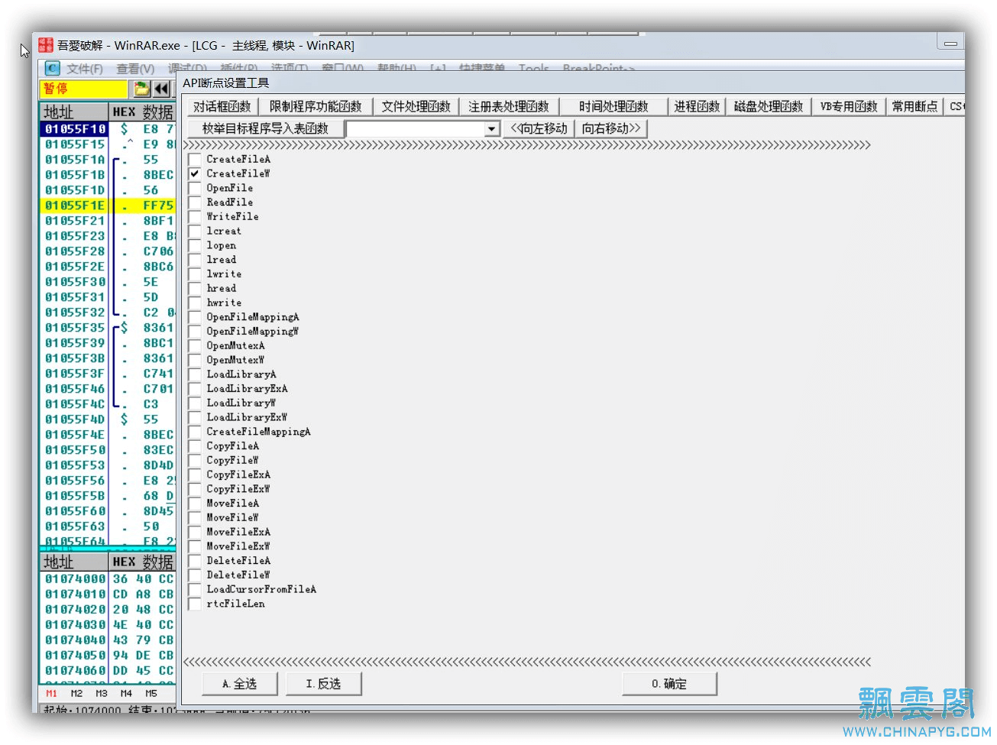Click the <<向左移动 button
997x745 pixels.
pos(539,128)
